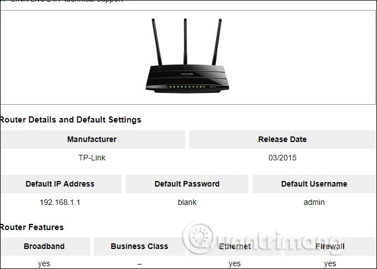Viewport: 377px width, 269px height.
Task: Click the blank default password value
Action: (x=187, y=202)
